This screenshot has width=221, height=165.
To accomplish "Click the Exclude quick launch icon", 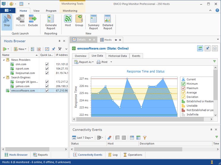I will tap(33, 19).
